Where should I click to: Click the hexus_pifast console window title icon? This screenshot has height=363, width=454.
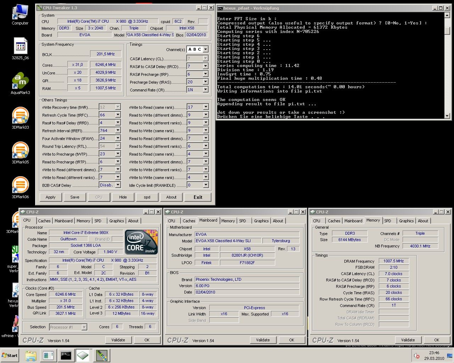click(220, 8)
